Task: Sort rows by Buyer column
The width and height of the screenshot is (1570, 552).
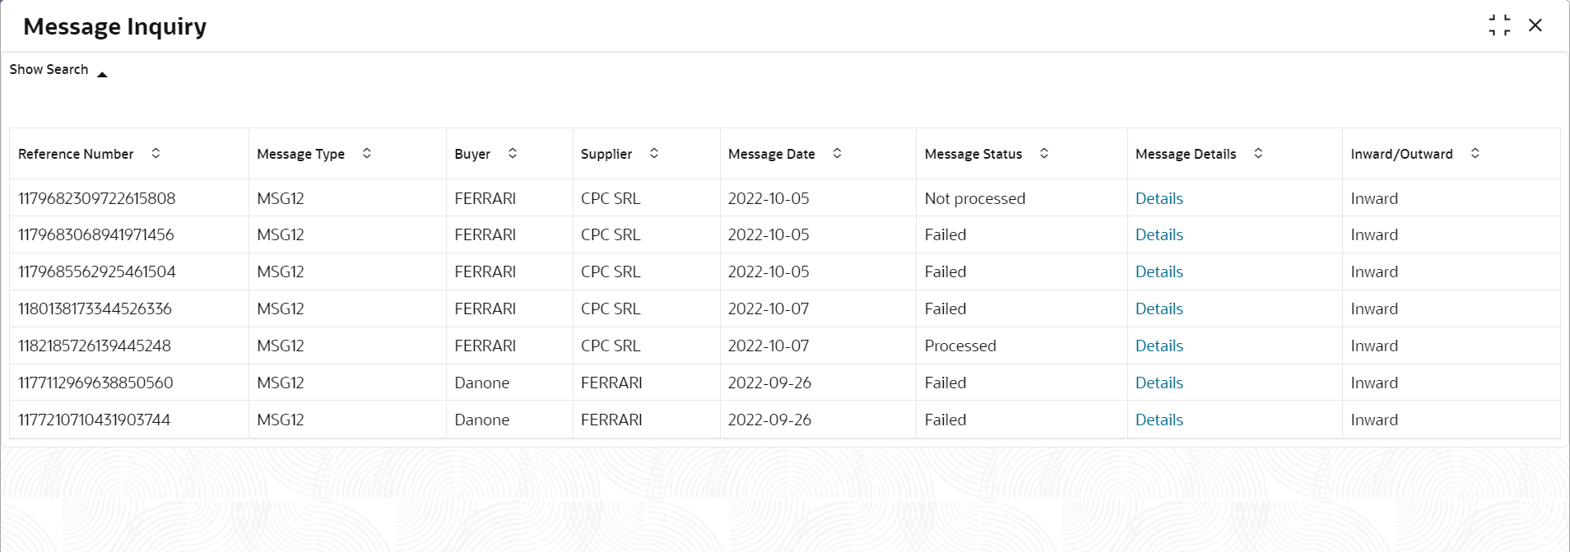Action: 513,153
